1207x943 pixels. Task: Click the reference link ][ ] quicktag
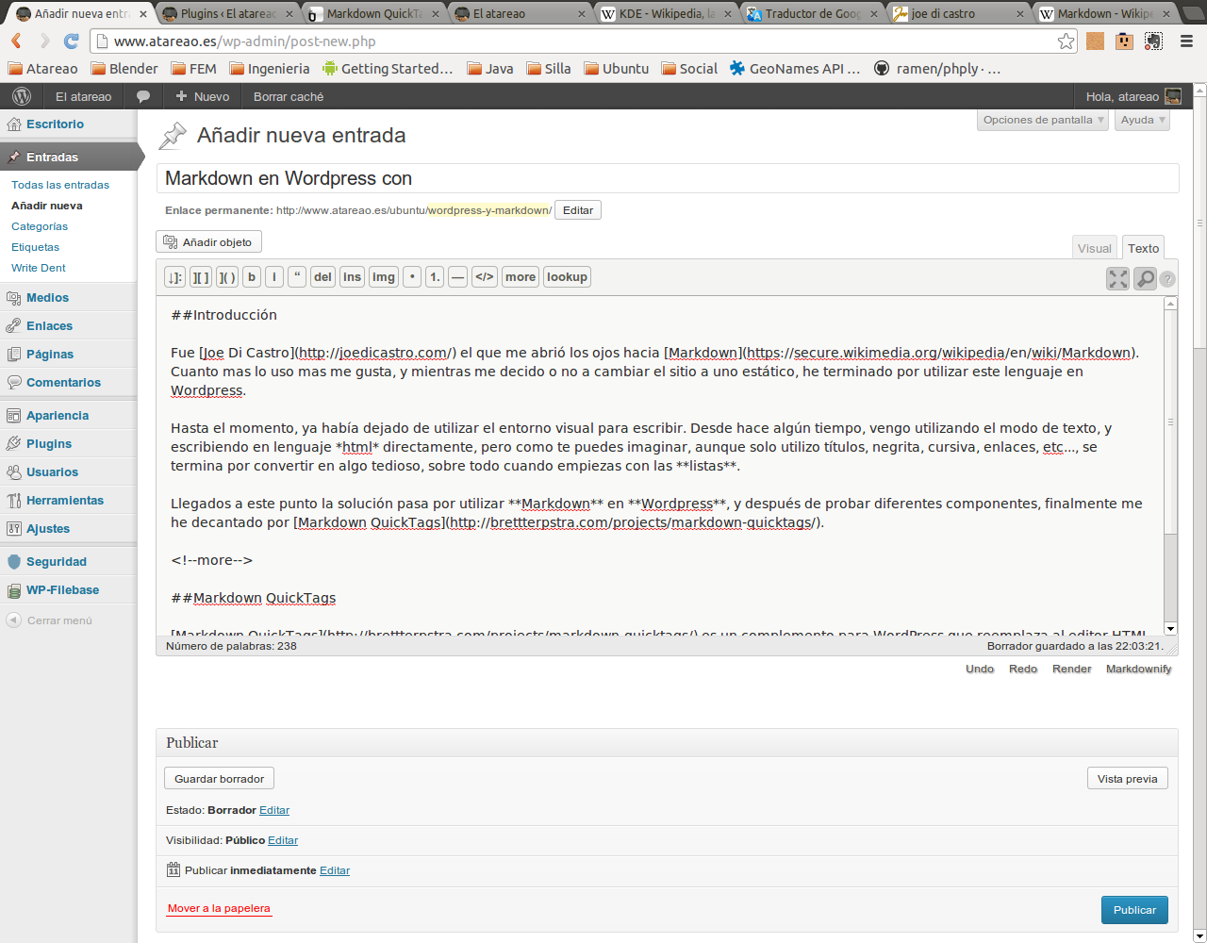click(x=201, y=277)
